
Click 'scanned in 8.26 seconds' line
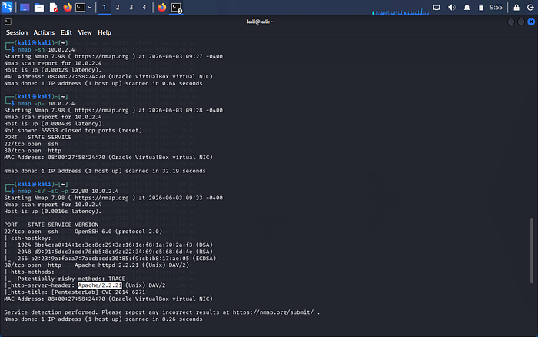(103, 319)
